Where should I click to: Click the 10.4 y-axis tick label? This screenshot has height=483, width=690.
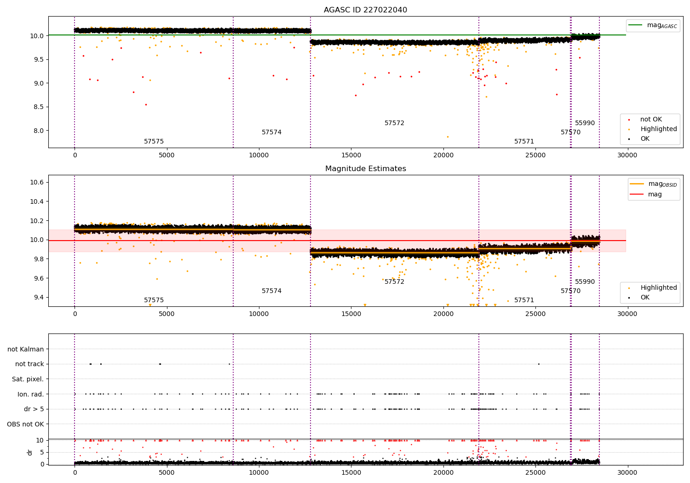click(x=36, y=202)
